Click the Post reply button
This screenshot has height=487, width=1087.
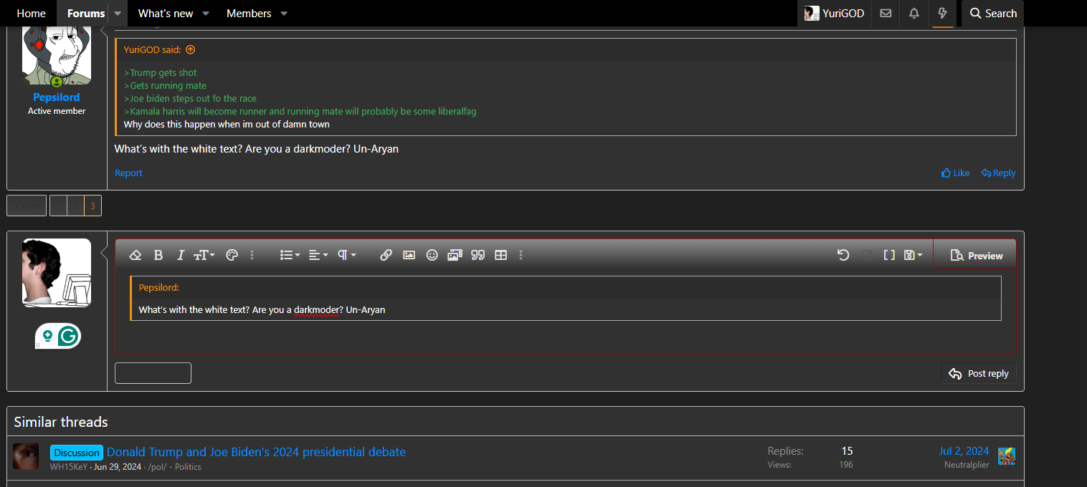(x=978, y=373)
